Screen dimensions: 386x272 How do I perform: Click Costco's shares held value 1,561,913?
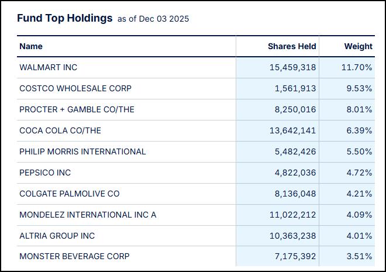tap(295, 88)
